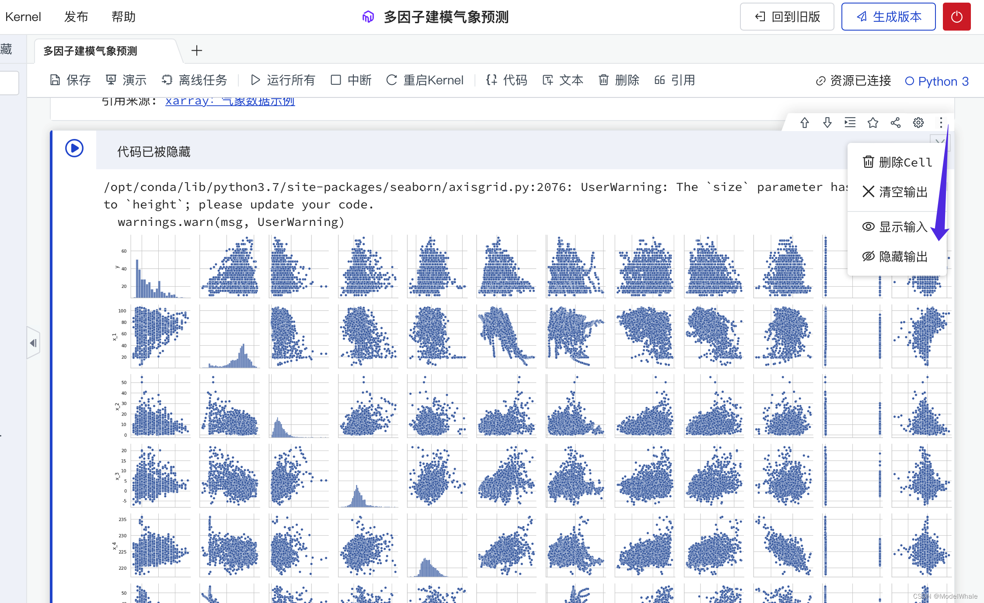The image size is (984, 603).
Task: Add a new notebook tab
Action: tap(197, 51)
